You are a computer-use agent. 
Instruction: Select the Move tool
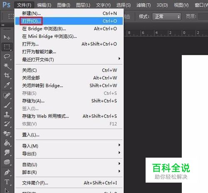(7, 37)
